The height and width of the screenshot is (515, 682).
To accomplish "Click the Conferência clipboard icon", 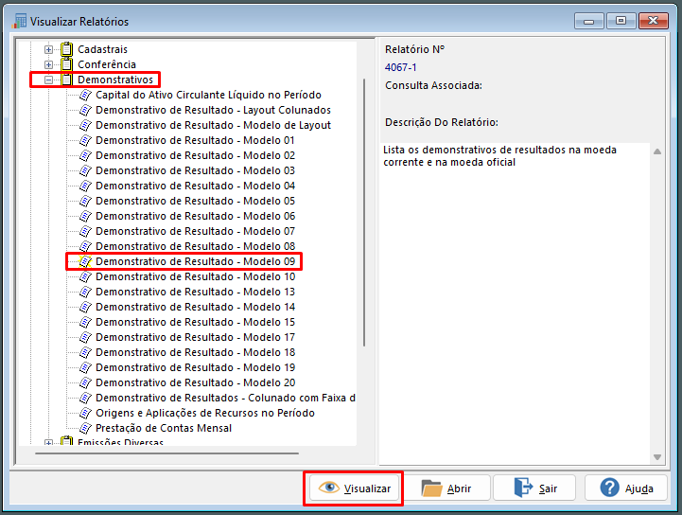I will 66,64.
